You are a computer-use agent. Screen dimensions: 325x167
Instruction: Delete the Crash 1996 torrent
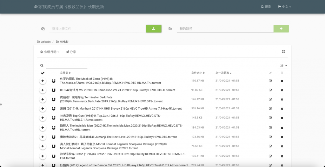282,156
